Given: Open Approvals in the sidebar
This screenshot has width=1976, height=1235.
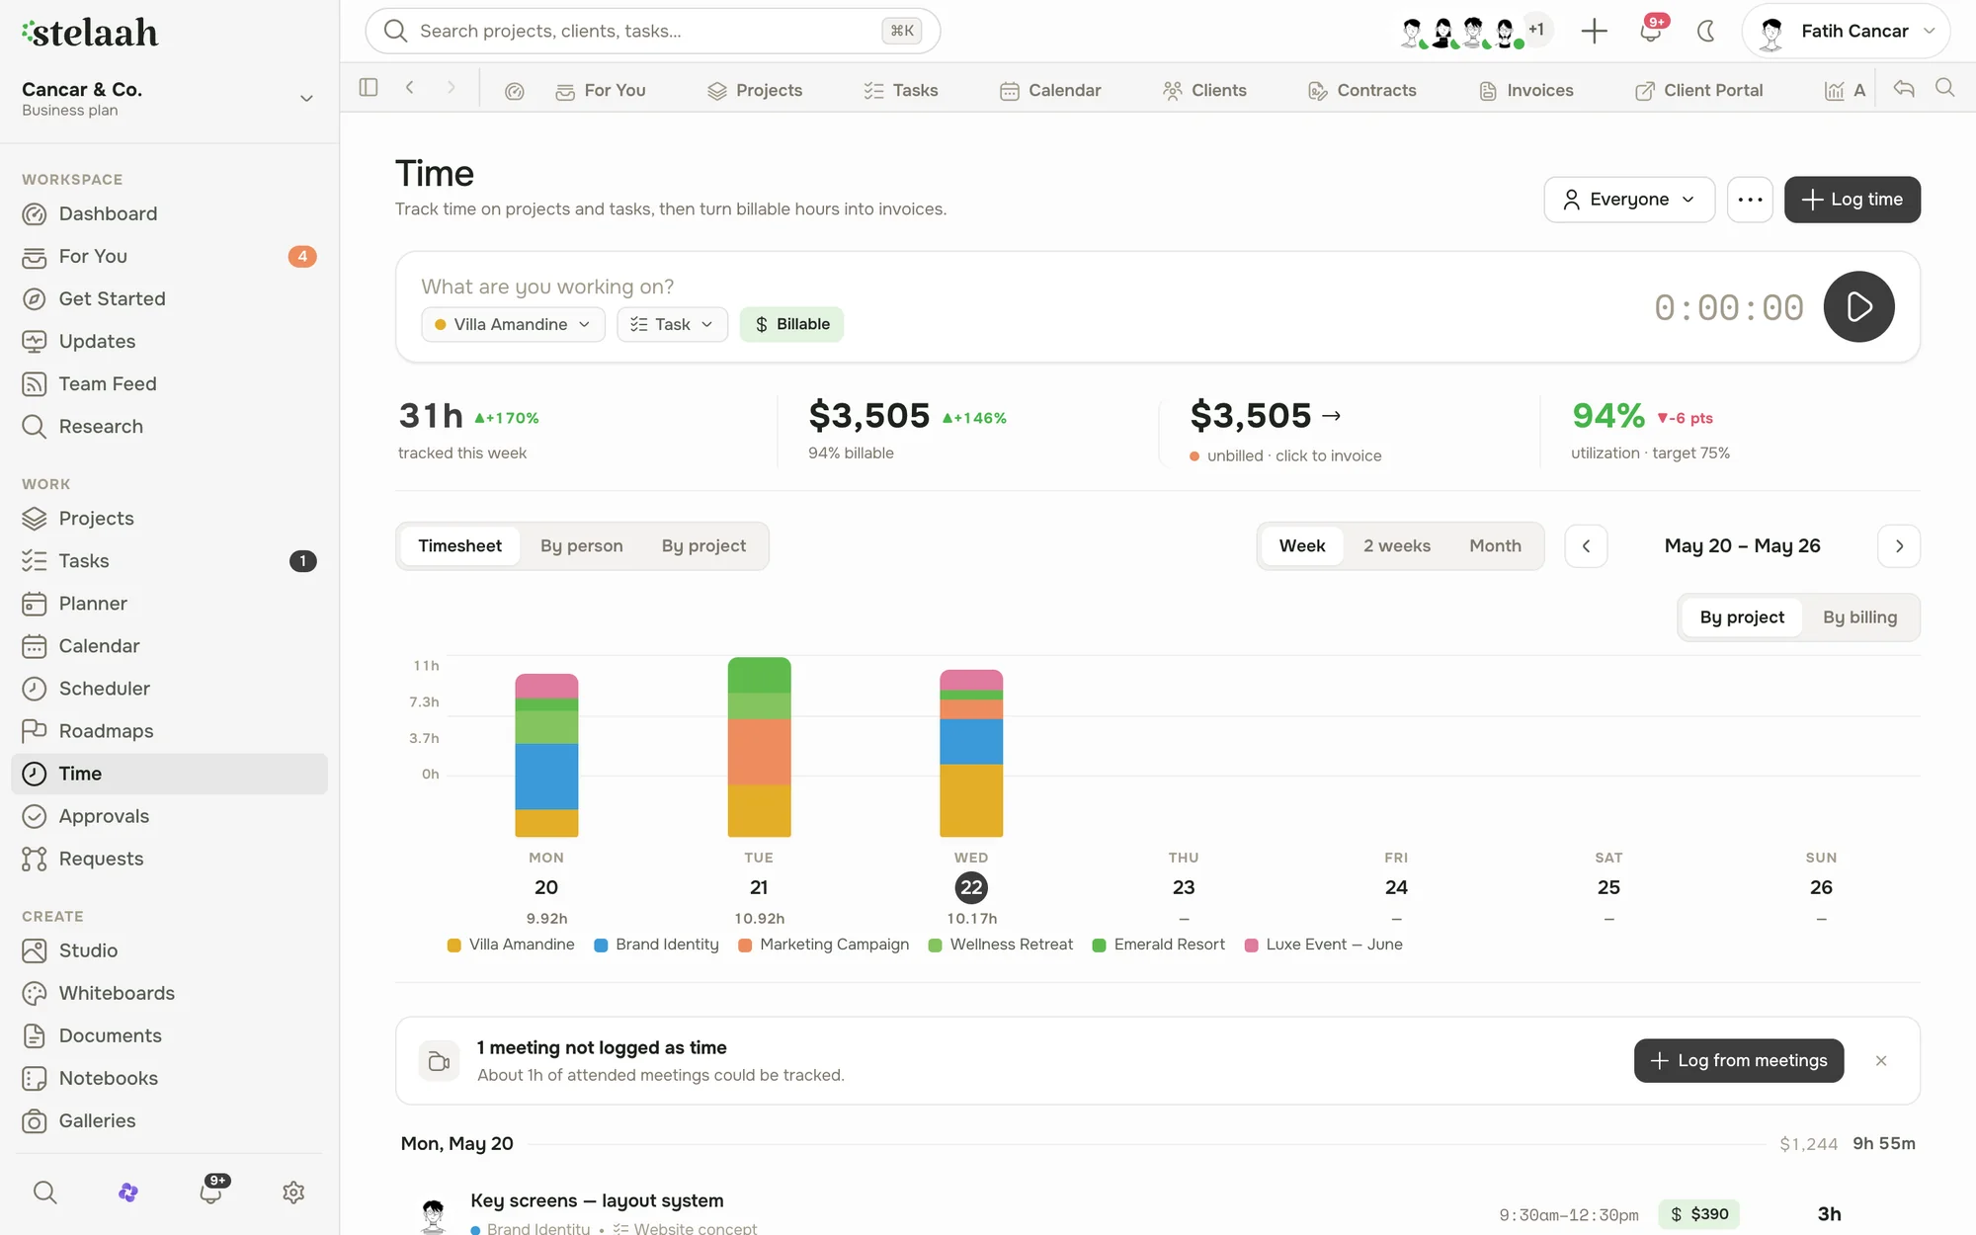Looking at the screenshot, I should pos(170,816).
